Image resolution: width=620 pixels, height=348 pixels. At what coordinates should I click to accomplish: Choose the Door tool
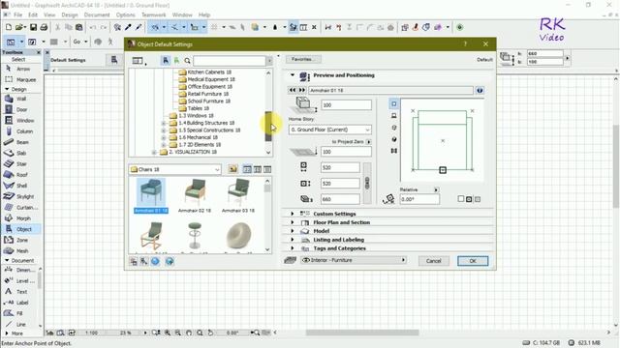pyautogui.click(x=20, y=109)
